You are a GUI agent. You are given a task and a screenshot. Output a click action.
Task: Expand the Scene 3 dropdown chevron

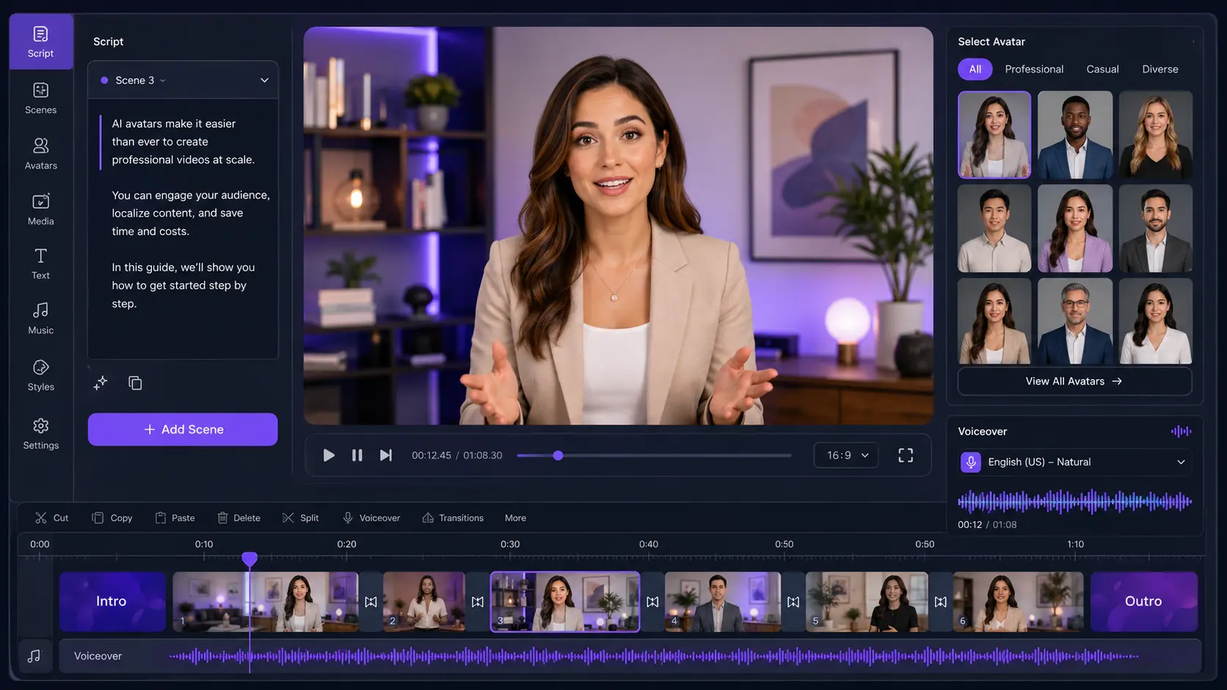(x=264, y=80)
